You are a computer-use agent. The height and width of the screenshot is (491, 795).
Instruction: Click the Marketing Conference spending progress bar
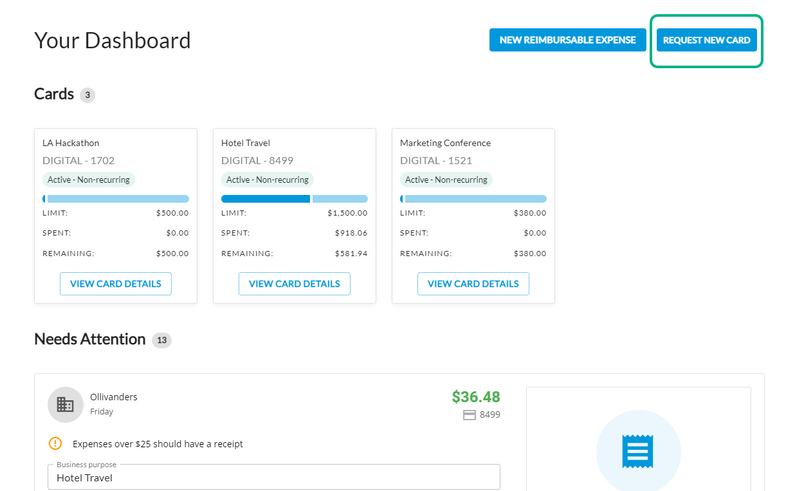(473, 199)
